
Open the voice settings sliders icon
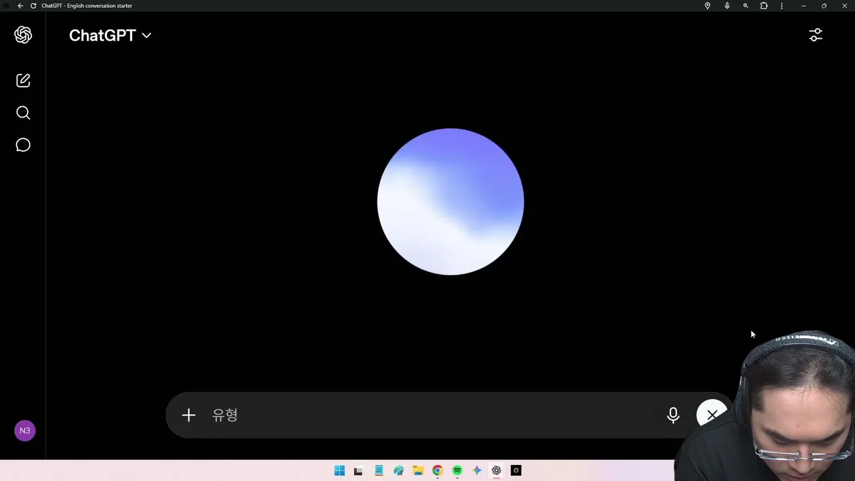tap(816, 35)
